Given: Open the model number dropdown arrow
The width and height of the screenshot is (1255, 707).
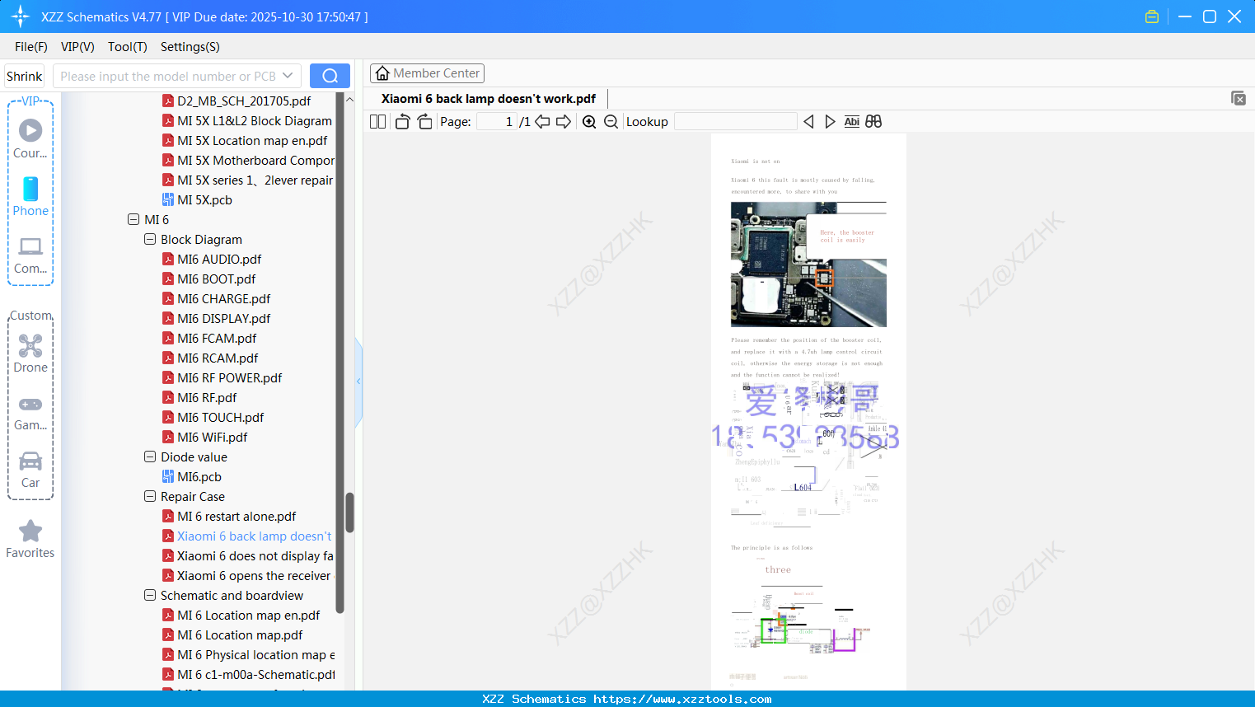Looking at the screenshot, I should (x=288, y=76).
